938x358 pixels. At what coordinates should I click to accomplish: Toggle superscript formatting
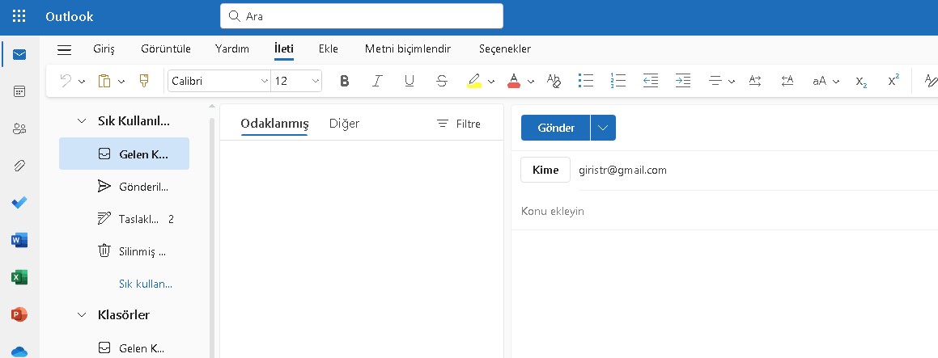[893, 81]
